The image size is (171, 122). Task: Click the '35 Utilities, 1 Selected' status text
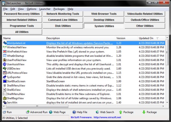tap(15, 118)
